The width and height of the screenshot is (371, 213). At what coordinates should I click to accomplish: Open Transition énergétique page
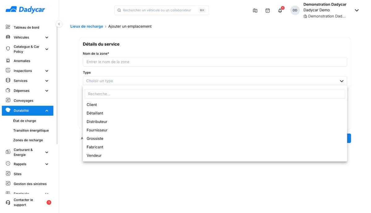click(31, 131)
